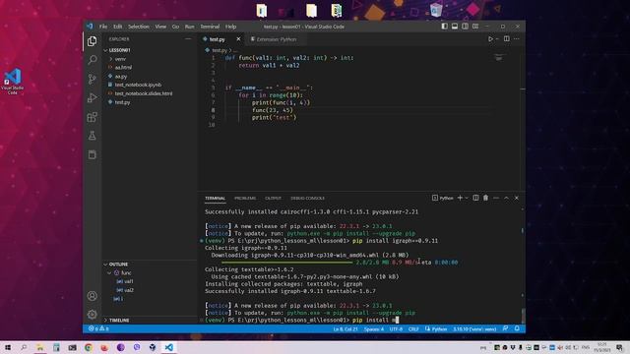Open the status bar notifications bell
630x354 pixels.
[517, 328]
